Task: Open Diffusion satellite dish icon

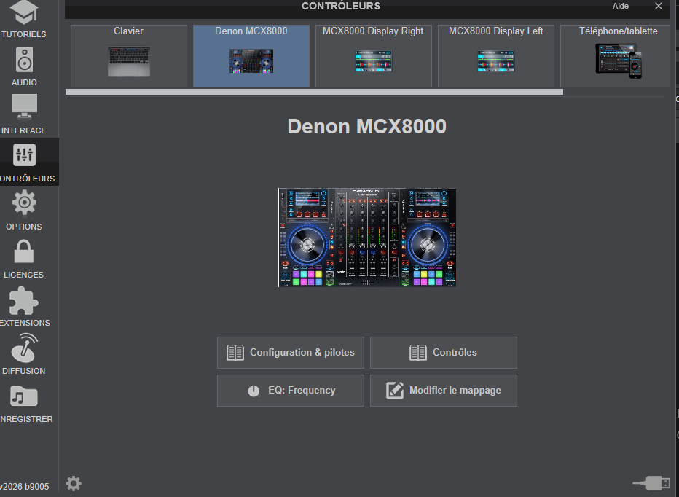Action: point(24,348)
